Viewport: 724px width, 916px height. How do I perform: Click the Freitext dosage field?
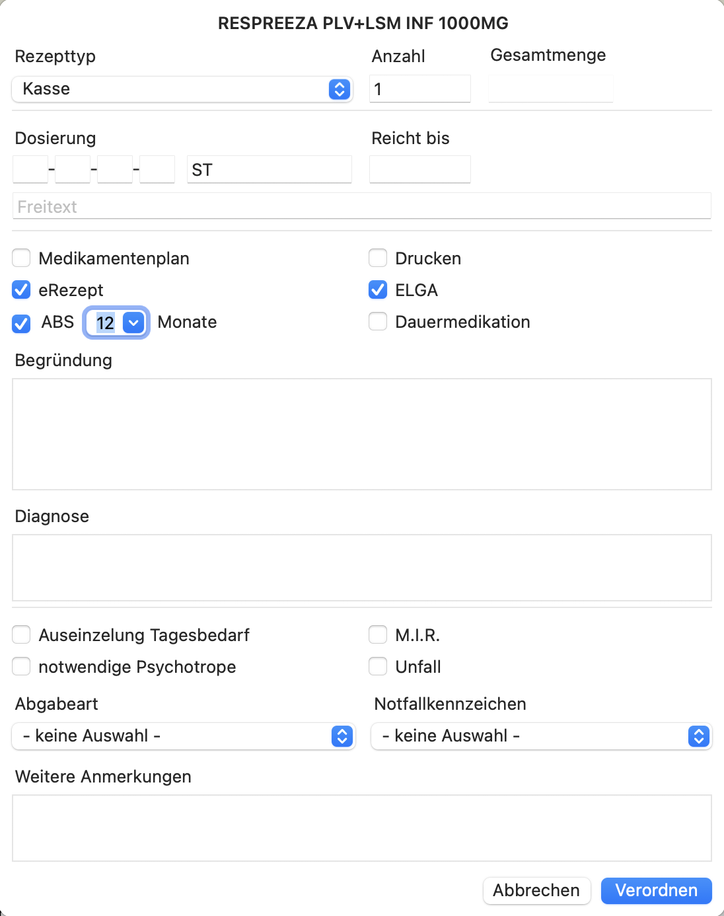362,206
